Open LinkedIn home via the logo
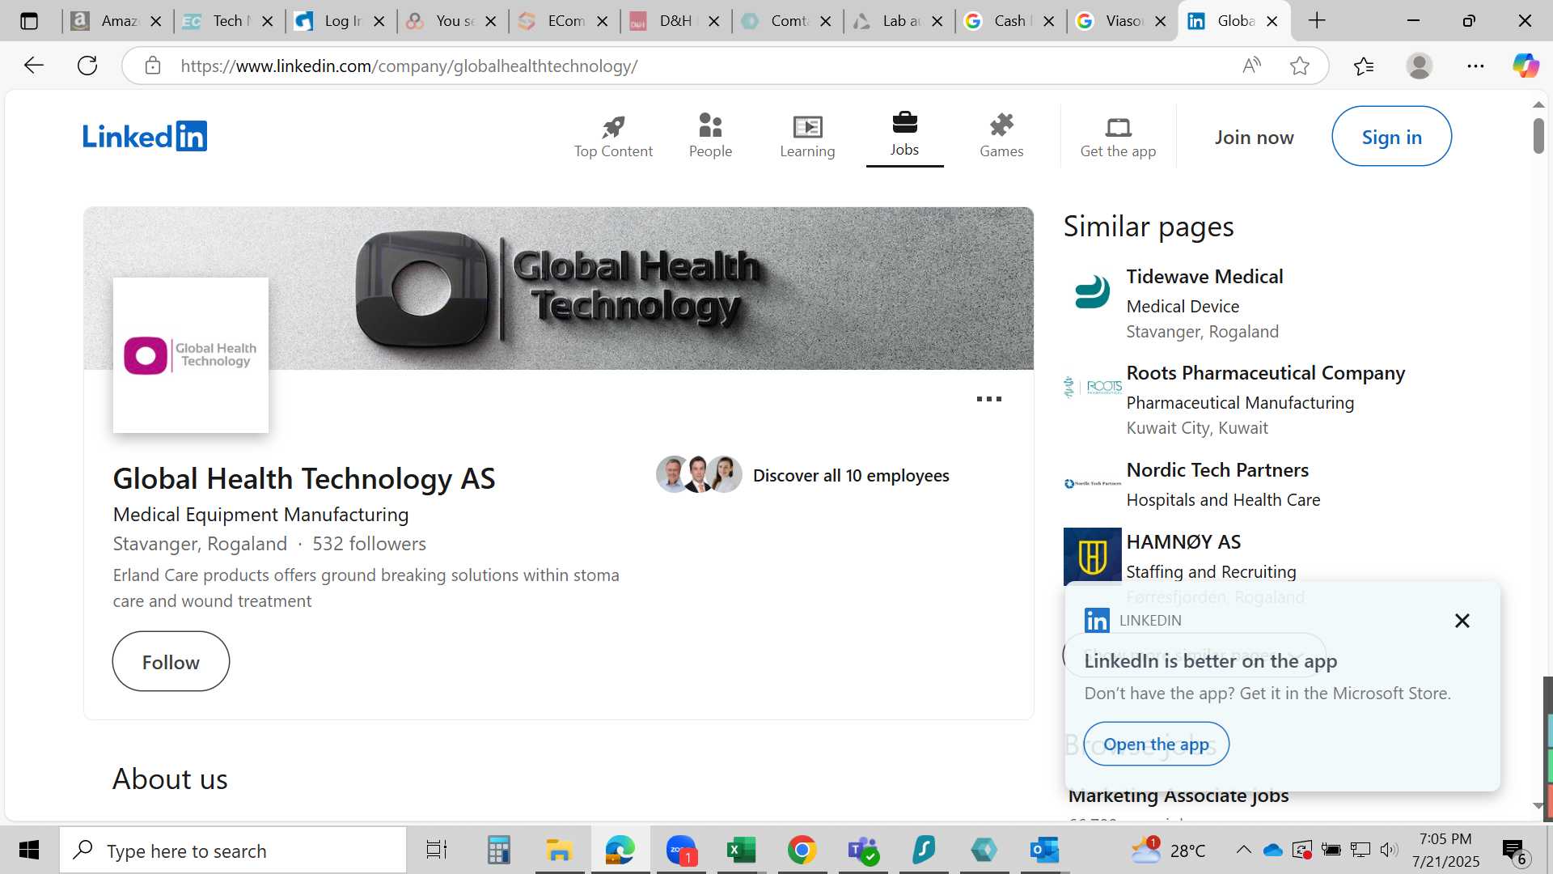The height and width of the screenshot is (874, 1553). tap(145, 136)
